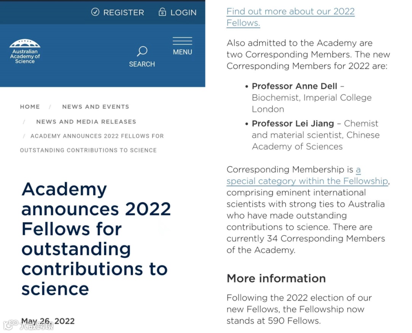
Task: Click the paragraph Also admitted to the Academy
Action: click(308, 55)
